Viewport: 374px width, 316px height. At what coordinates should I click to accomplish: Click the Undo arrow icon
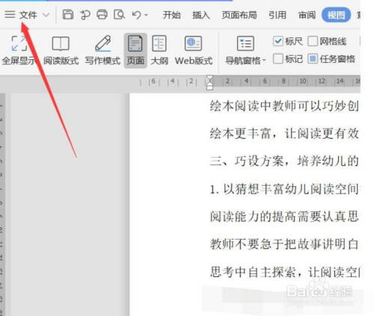tap(137, 15)
